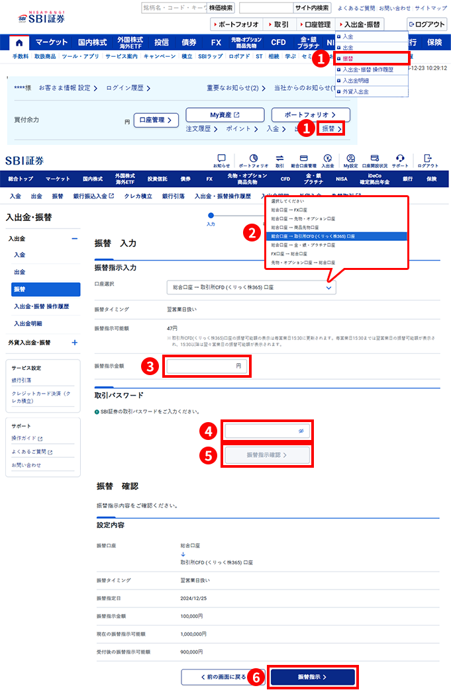Toggle password visibility eye icon
The image size is (451, 696).
tap(301, 431)
